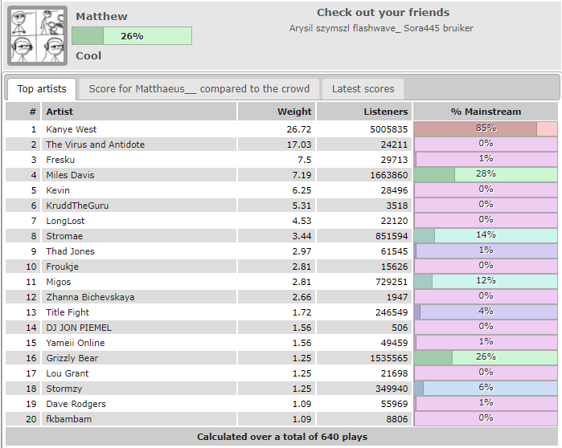Image resolution: width=562 pixels, height=448 pixels.
Task: Click Grizzly Bear's 26% mainstream bar
Action: (486, 358)
